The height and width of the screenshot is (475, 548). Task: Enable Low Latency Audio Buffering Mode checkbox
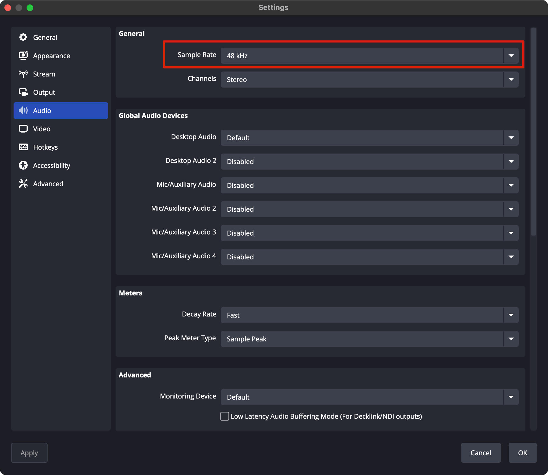coord(224,416)
